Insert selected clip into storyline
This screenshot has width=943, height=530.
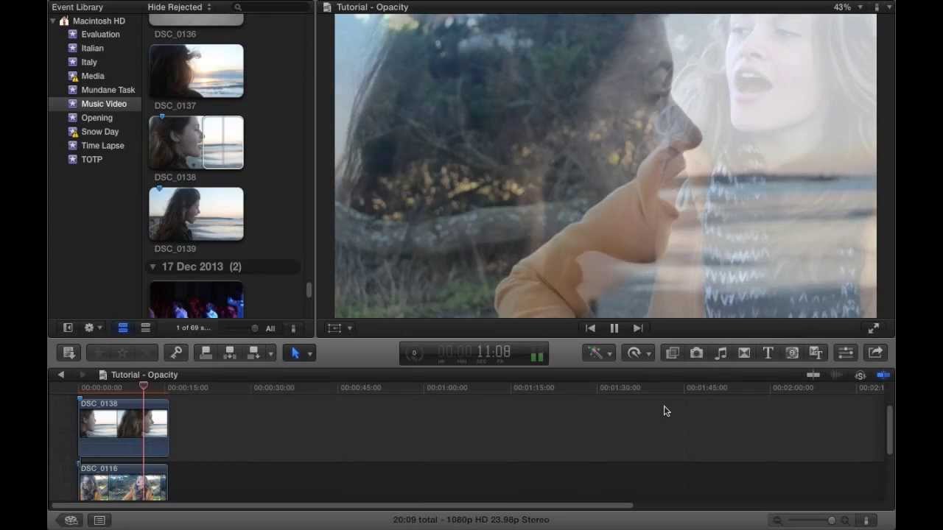click(x=230, y=353)
